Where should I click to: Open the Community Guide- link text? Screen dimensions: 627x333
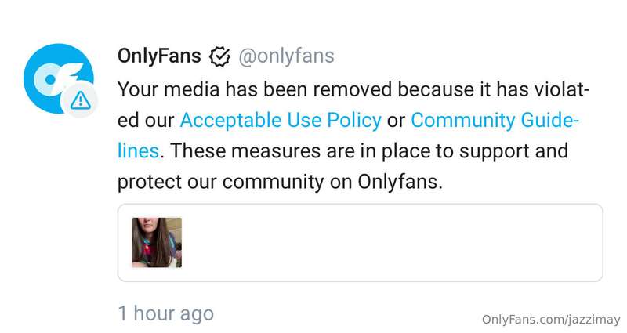click(495, 120)
